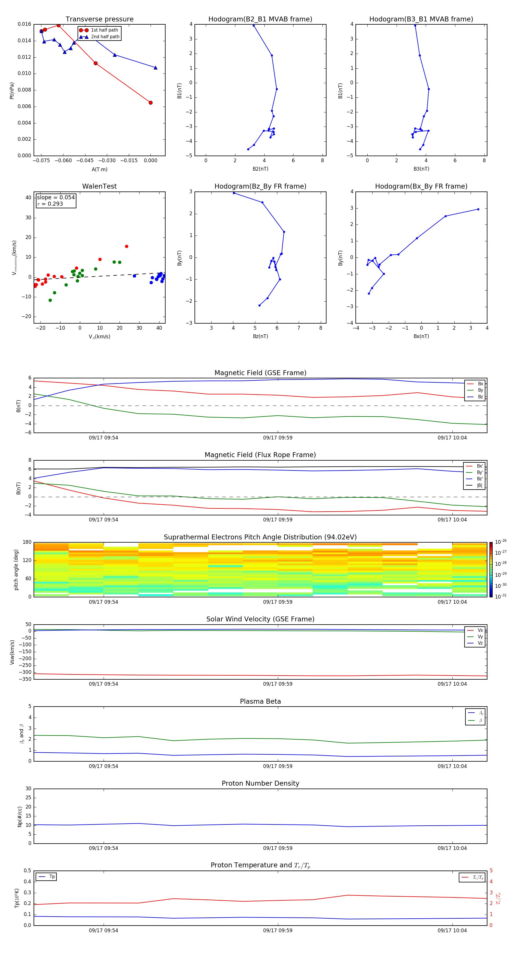
Task: Click the 'Vz' legend entry
Action: pos(475,643)
